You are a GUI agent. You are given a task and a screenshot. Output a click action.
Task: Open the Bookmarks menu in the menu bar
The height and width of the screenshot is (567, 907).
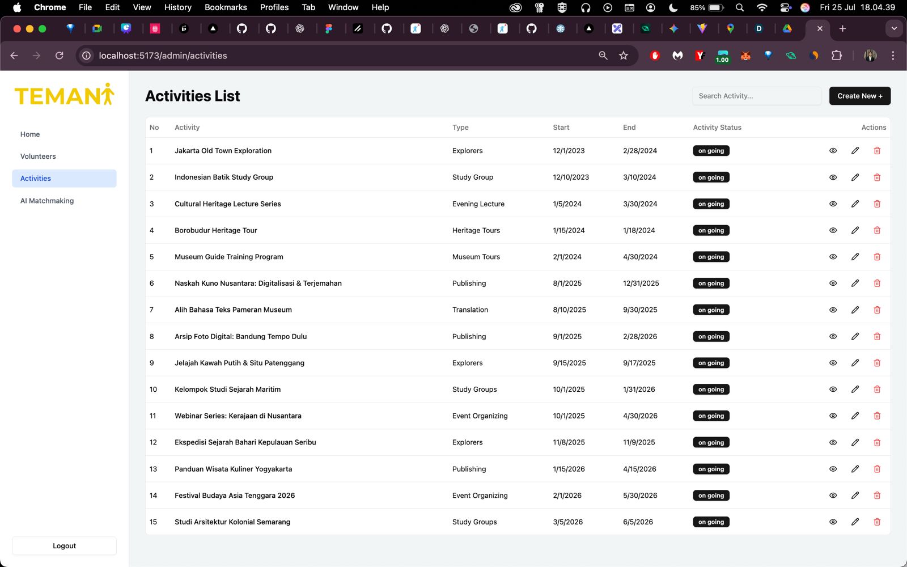pyautogui.click(x=226, y=7)
